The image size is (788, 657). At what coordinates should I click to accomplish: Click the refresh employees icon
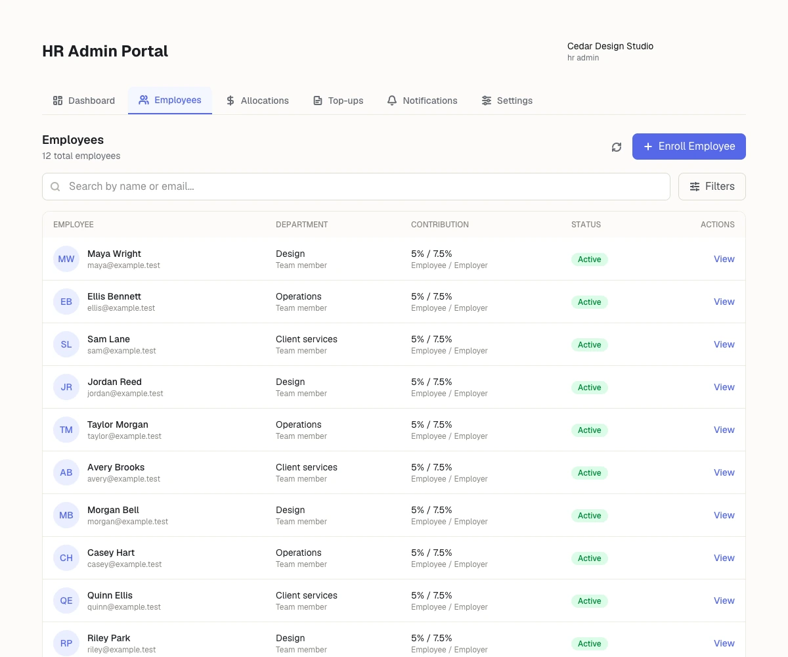(x=617, y=147)
